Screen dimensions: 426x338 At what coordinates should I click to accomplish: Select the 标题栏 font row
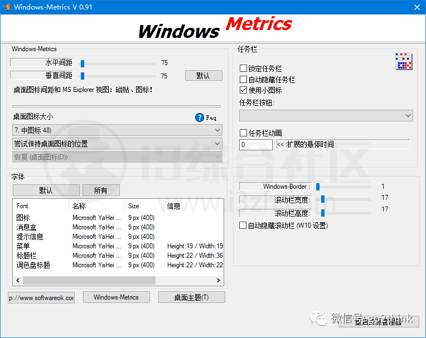(118, 256)
